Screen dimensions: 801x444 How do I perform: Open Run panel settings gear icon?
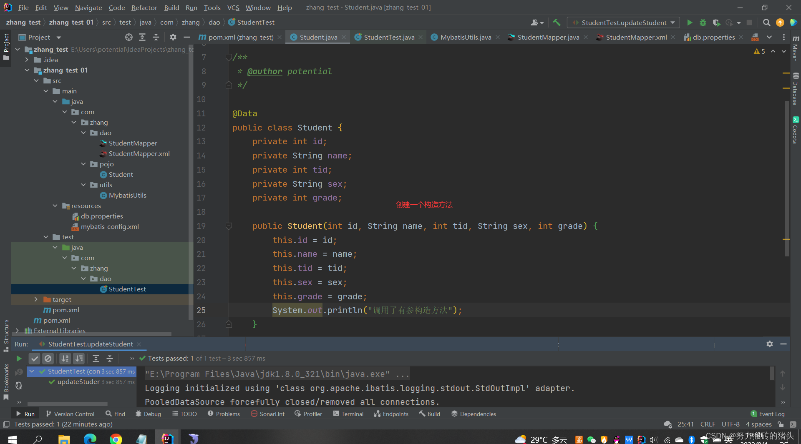[x=770, y=344]
